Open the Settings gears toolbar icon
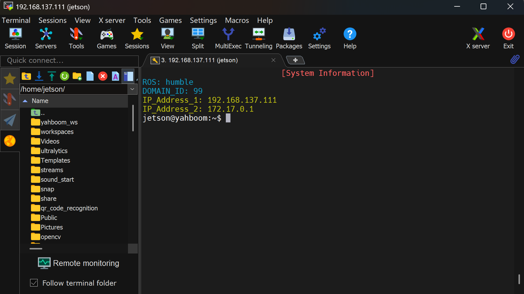The image size is (524, 294). coord(319,38)
